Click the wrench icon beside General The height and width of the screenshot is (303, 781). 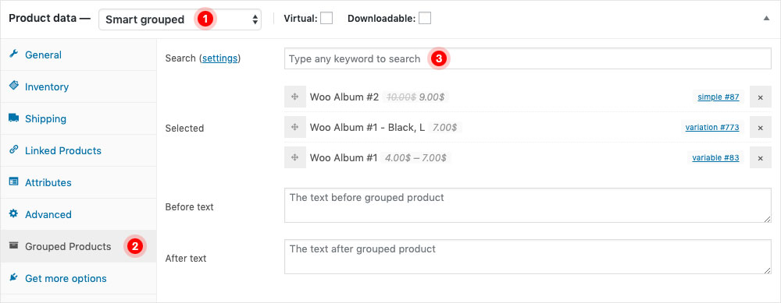[13, 55]
